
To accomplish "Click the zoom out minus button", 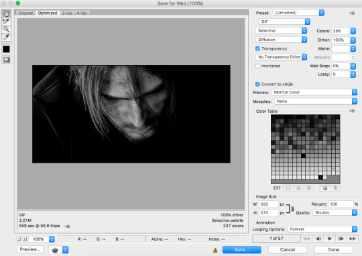I will point(19,239).
